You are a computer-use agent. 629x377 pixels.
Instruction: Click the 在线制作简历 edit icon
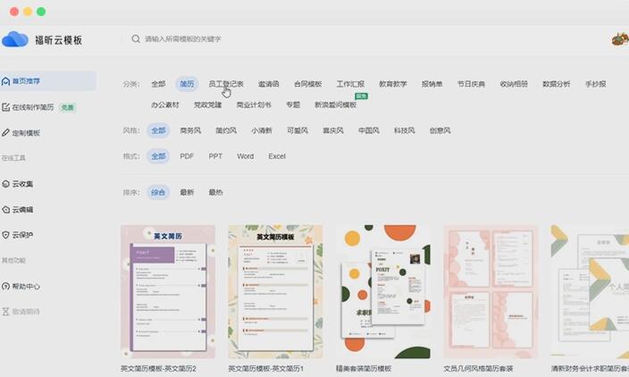point(6,107)
